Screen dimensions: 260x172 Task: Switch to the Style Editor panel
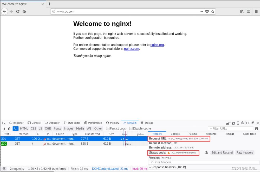[72, 123]
